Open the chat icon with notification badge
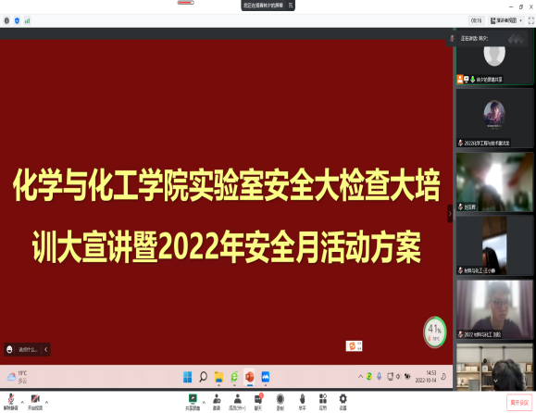Image resolution: width=536 pixels, height=413 pixels. [x=258, y=401]
